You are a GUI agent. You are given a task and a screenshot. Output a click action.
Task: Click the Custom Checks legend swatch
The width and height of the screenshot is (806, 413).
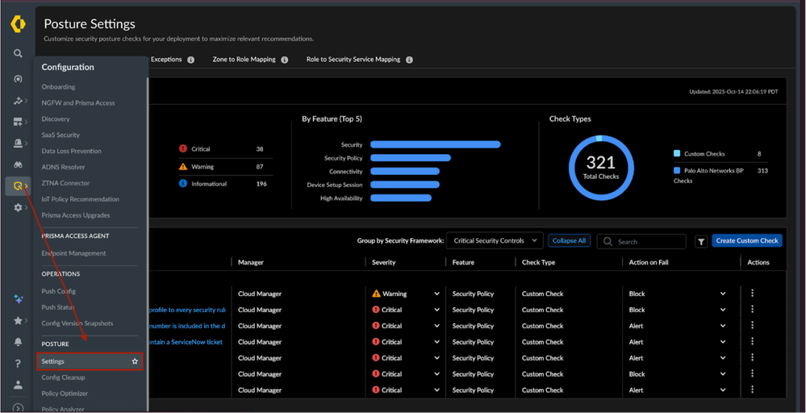(x=676, y=153)
